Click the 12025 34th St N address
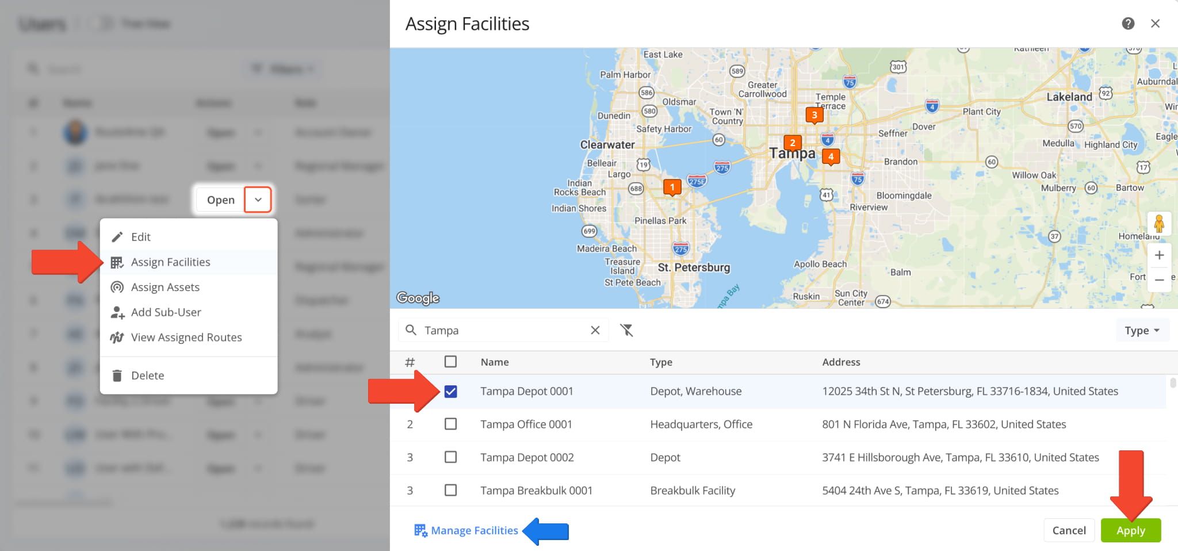The image size is (1178, 551). (x=970, y=391)
